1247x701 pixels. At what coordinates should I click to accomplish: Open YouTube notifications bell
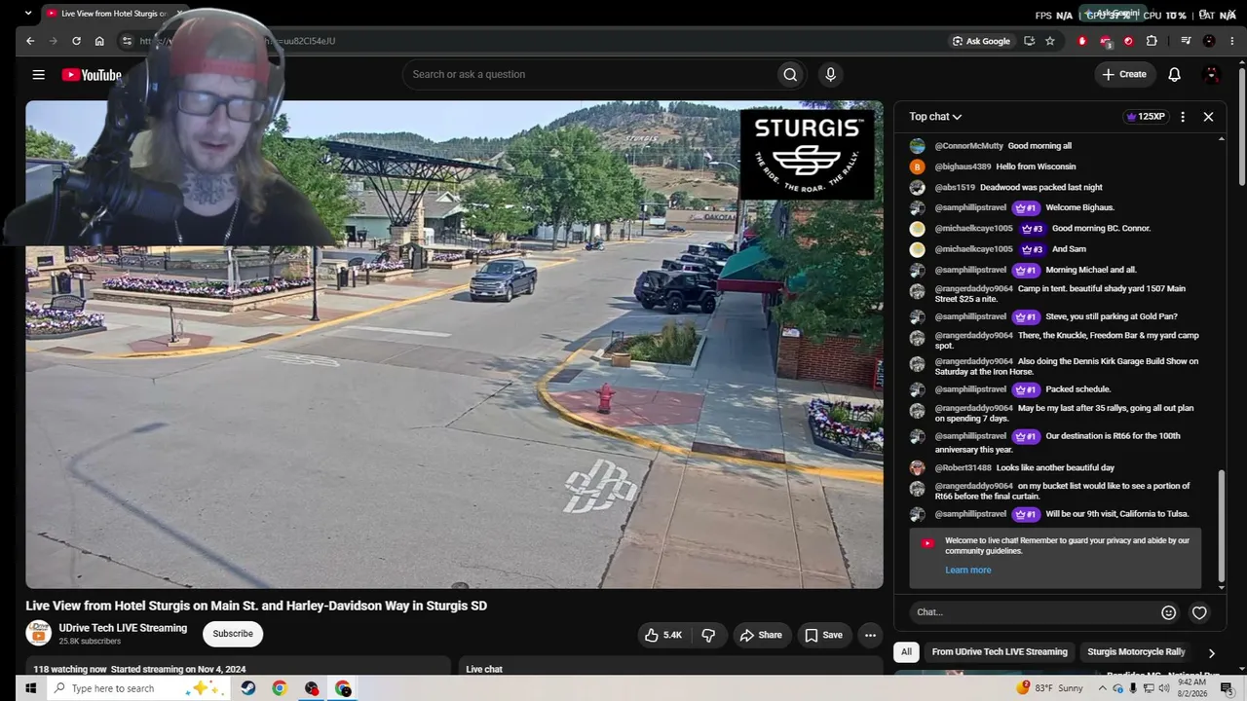[x=1174, y=75]
